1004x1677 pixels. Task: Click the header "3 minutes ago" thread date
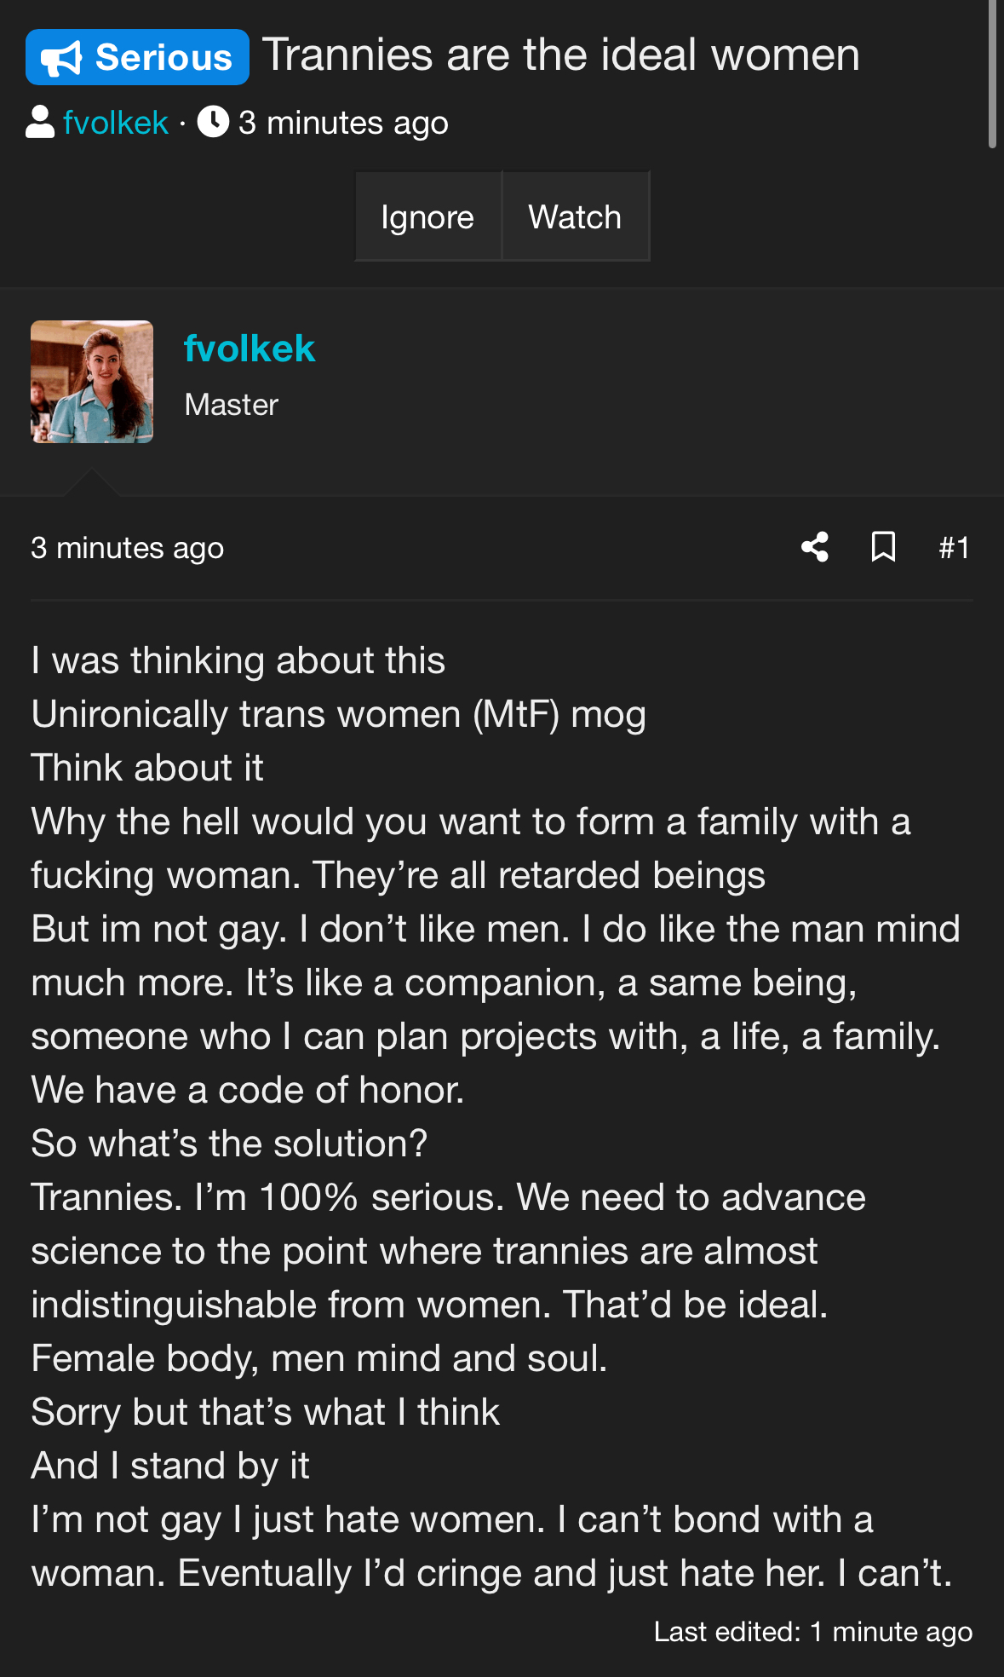pyautogui.click(x=343, y=123)
